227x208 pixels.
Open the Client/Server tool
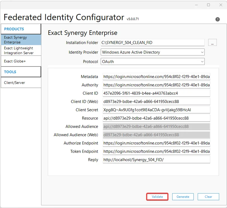[21, 83]
